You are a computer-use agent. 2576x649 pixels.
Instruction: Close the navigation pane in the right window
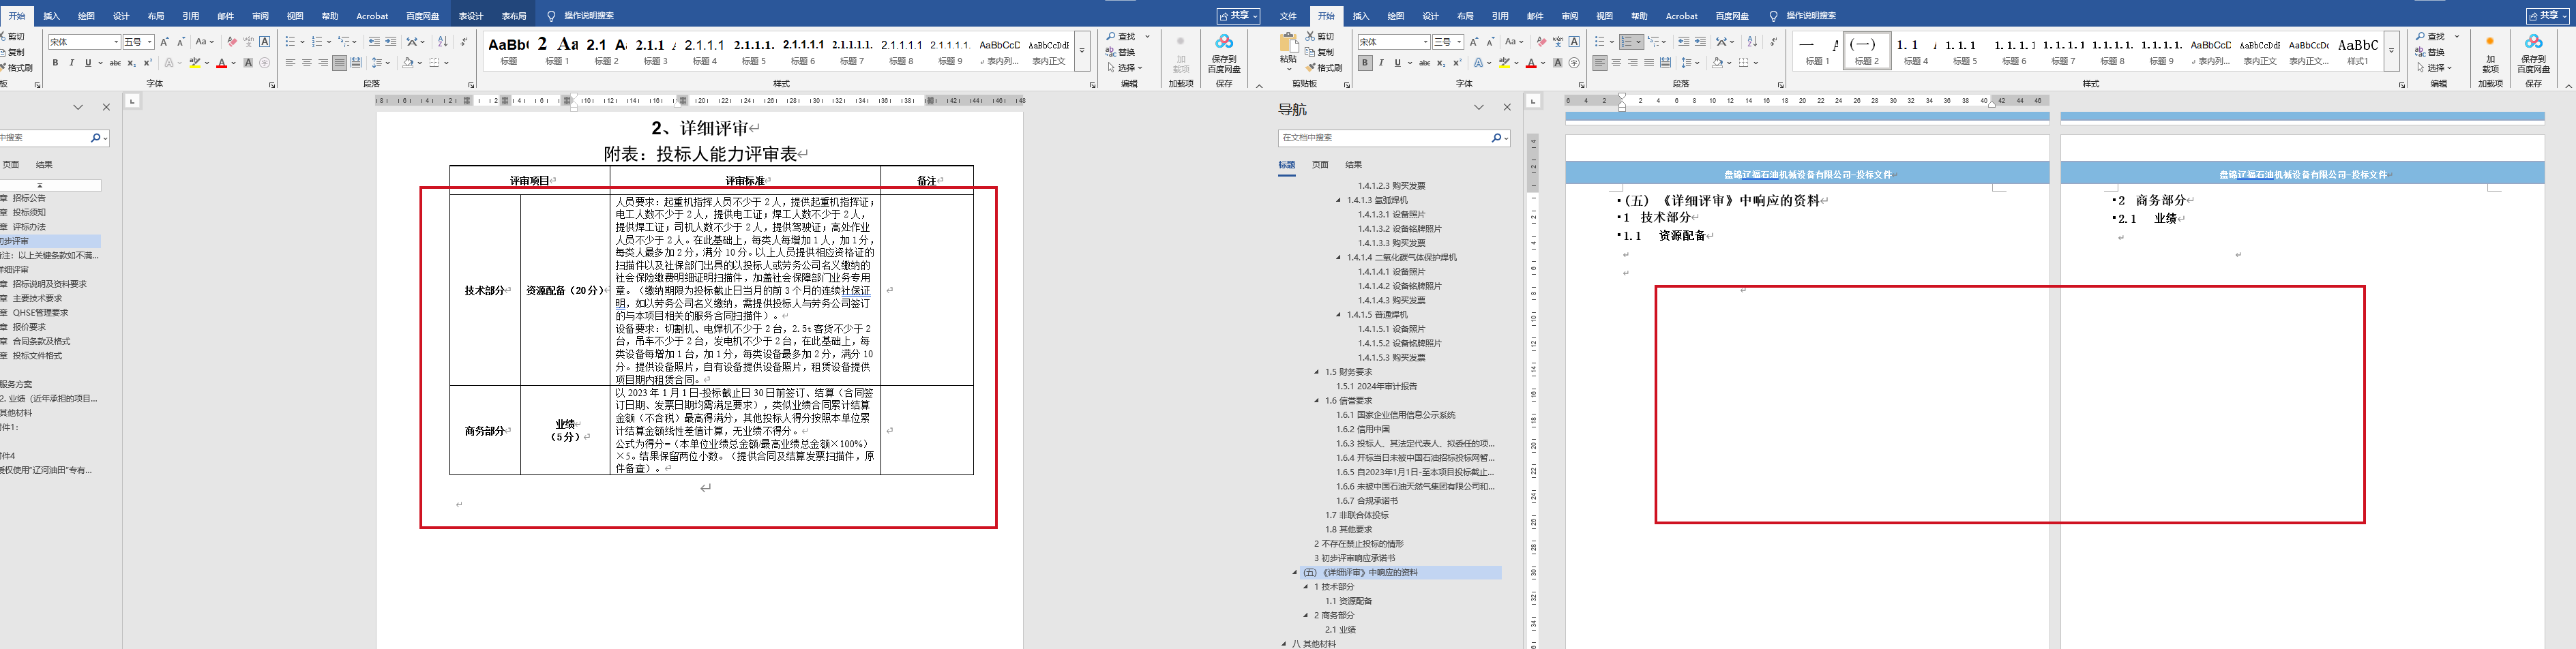(x=1507, y=108)
